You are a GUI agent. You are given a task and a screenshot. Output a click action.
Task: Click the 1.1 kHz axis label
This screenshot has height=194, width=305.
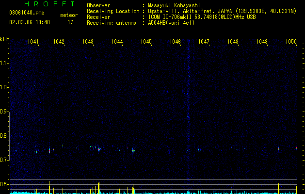tap(4, 63)
